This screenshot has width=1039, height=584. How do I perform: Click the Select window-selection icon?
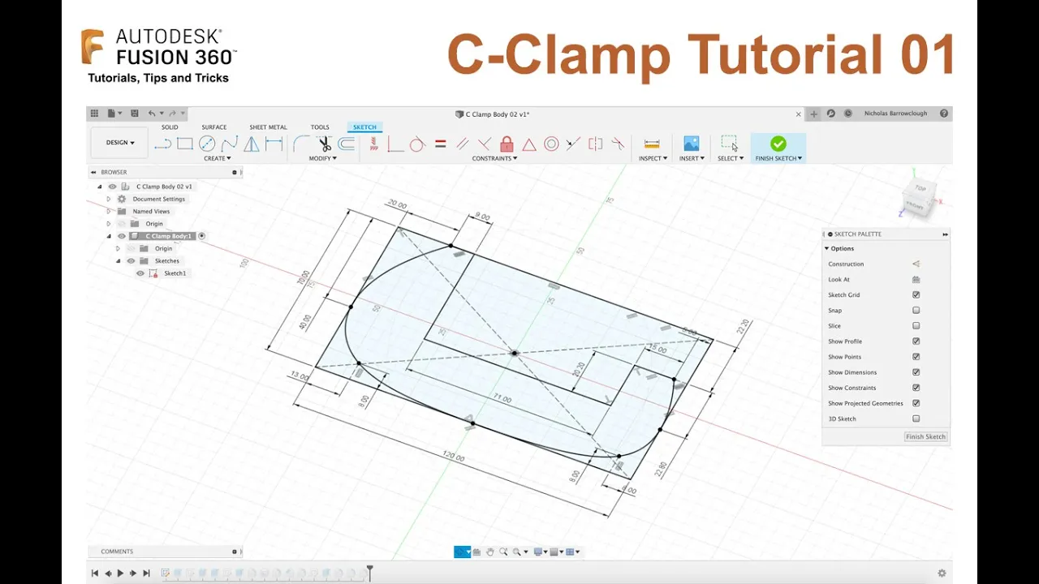point(730,143)
